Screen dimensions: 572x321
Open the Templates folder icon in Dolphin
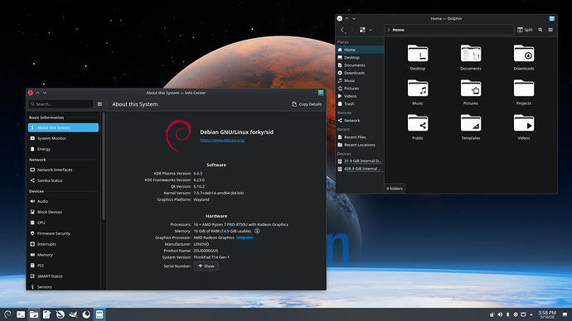point(471,123)
